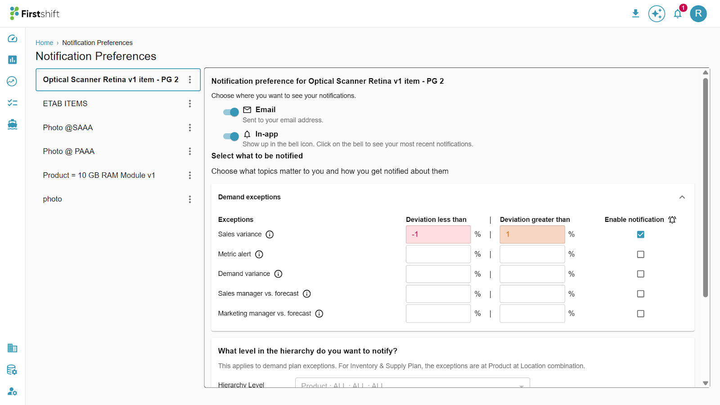Enable notification for Sales manager vs. forecast
720x405 pixels.
point(641,294)
